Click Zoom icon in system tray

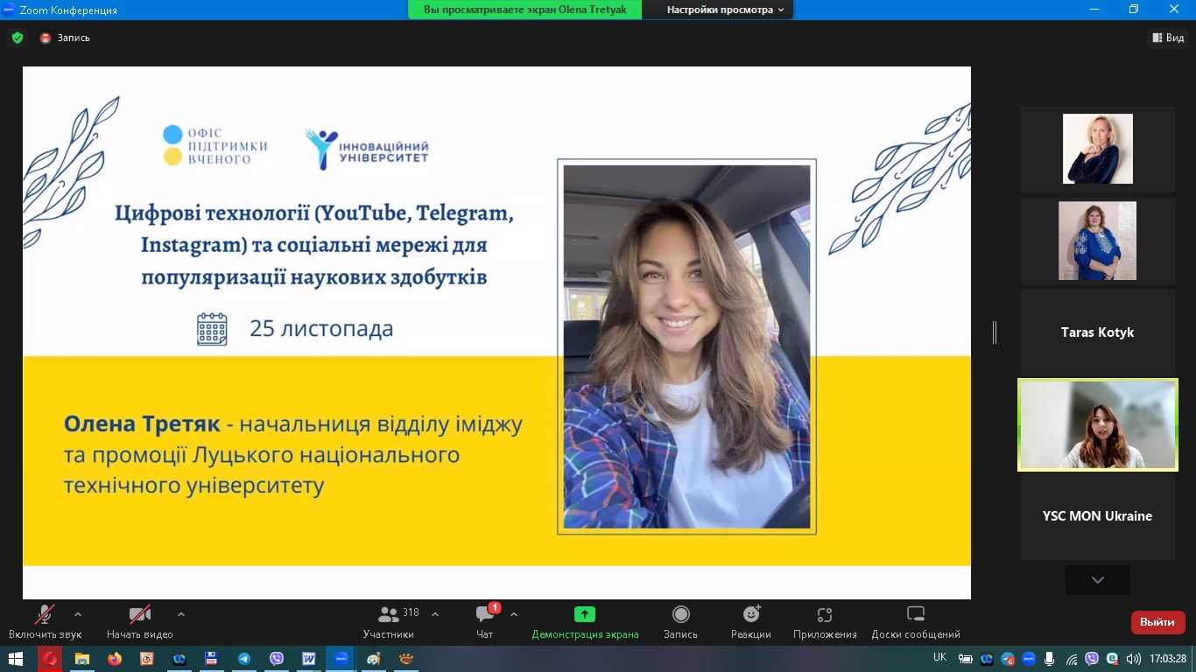[1029, 659]
